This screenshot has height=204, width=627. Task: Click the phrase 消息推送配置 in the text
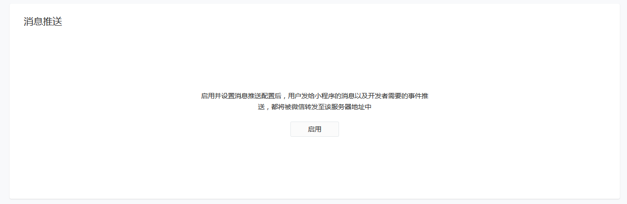(254, 96)
